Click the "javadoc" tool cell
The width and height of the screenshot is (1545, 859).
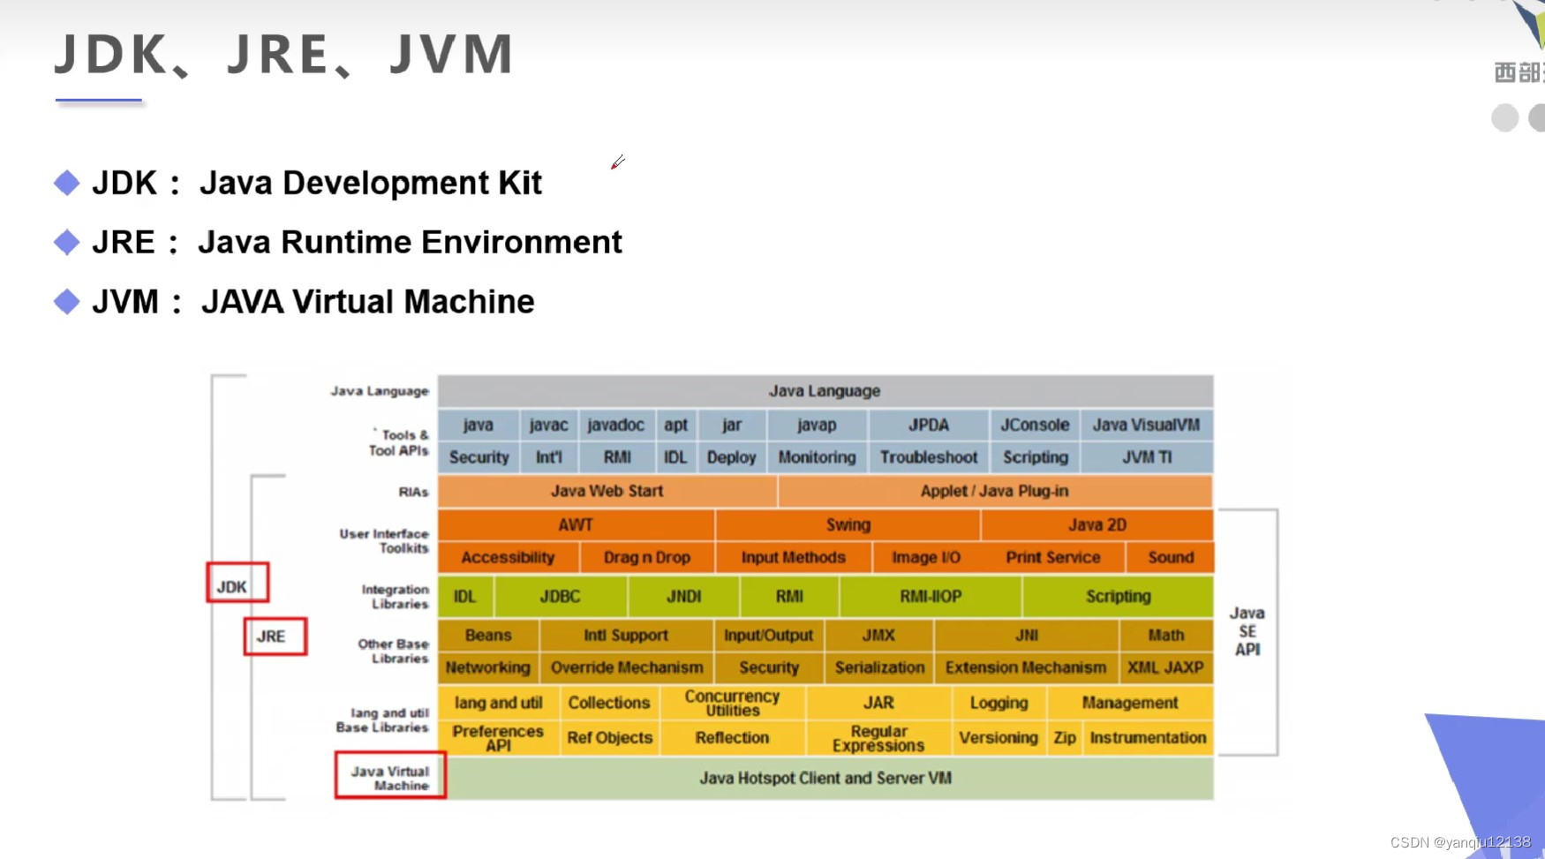(x=616, y=425)
